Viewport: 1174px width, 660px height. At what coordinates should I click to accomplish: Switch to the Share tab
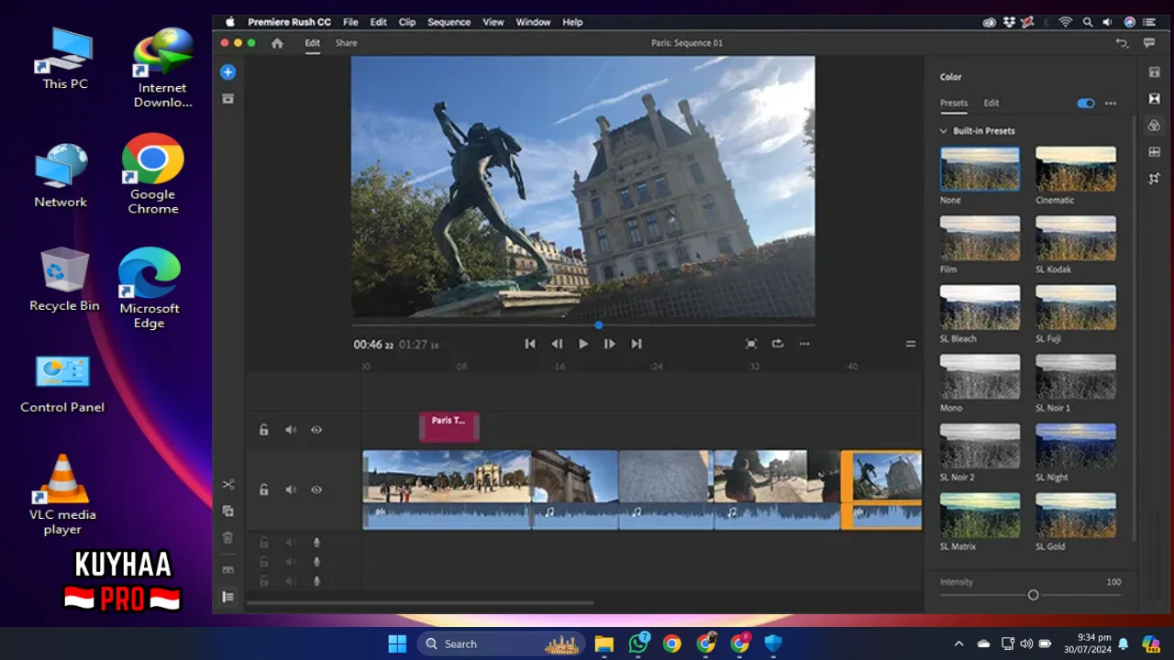click(x=346, y=43)
